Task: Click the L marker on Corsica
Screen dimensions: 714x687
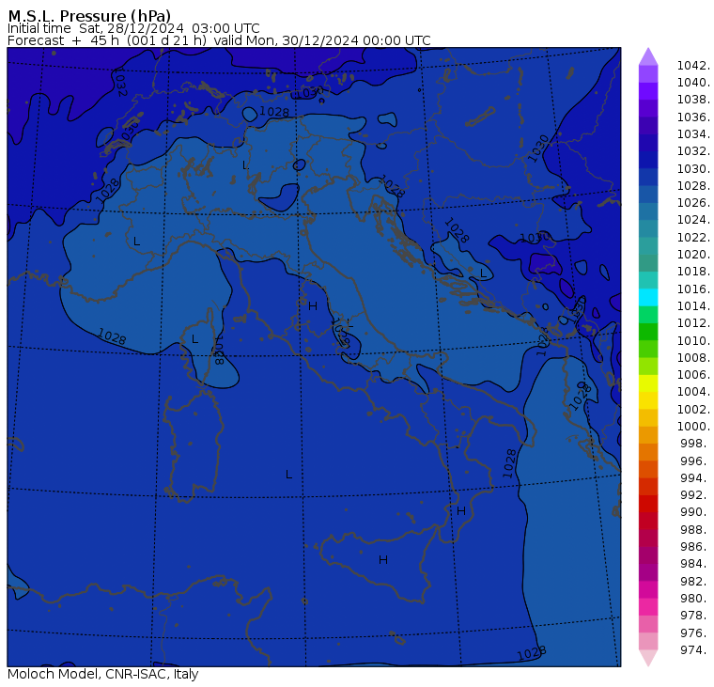Action: point(194,339)
